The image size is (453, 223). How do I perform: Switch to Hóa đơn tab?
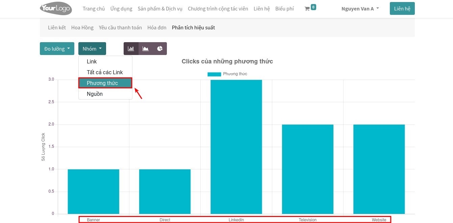click(157, 28)
